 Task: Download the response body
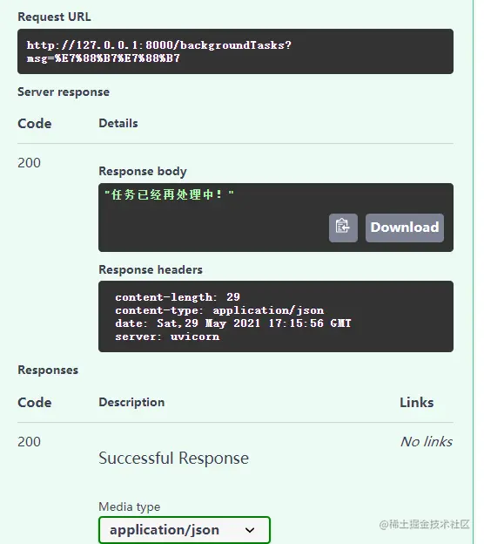404,228
